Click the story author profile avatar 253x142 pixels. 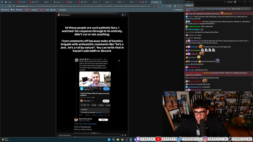click(59, 15)
